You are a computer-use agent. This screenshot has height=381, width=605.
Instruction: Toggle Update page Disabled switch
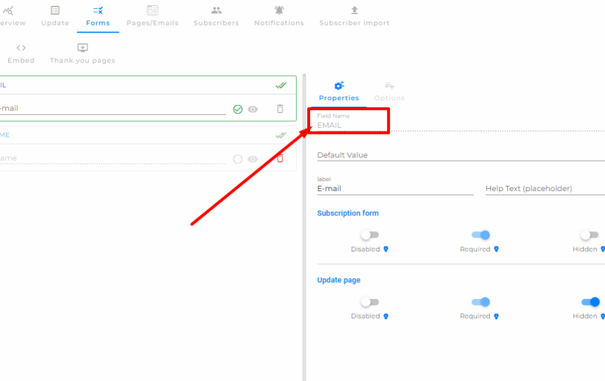pos(370,302)
